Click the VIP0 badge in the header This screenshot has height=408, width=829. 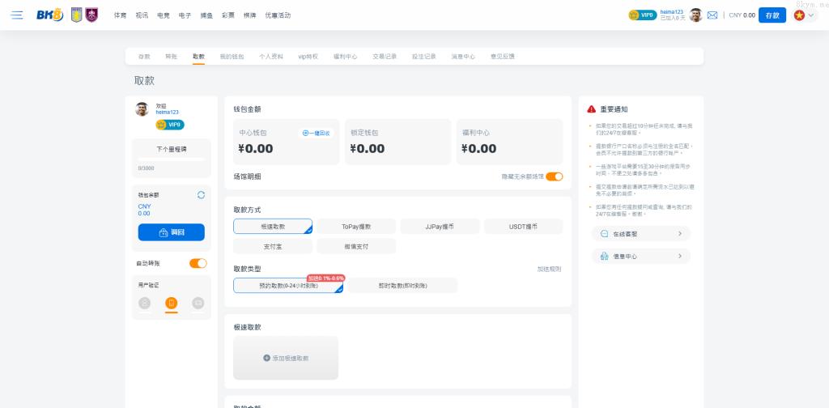coord(642,15)
